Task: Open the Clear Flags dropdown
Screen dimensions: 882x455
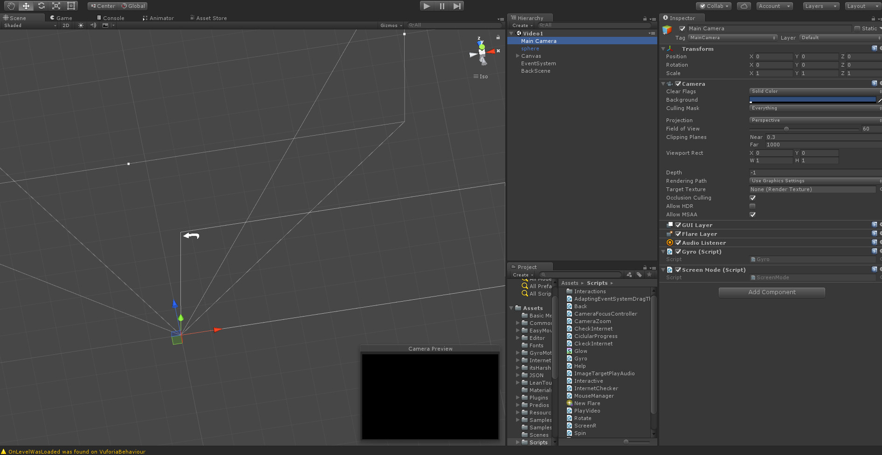Action: 814,91
